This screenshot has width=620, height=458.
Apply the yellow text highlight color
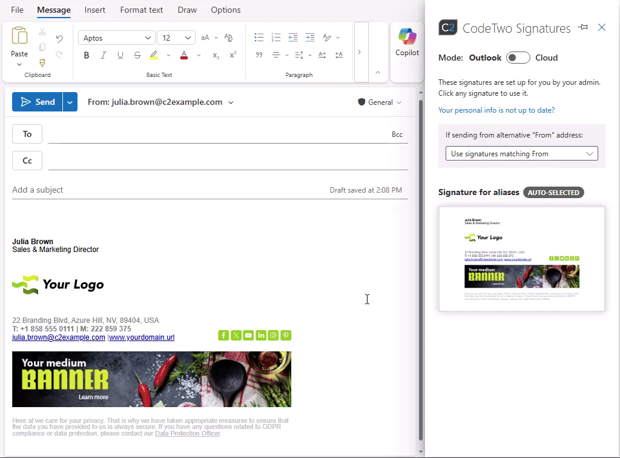pos(154,55)
